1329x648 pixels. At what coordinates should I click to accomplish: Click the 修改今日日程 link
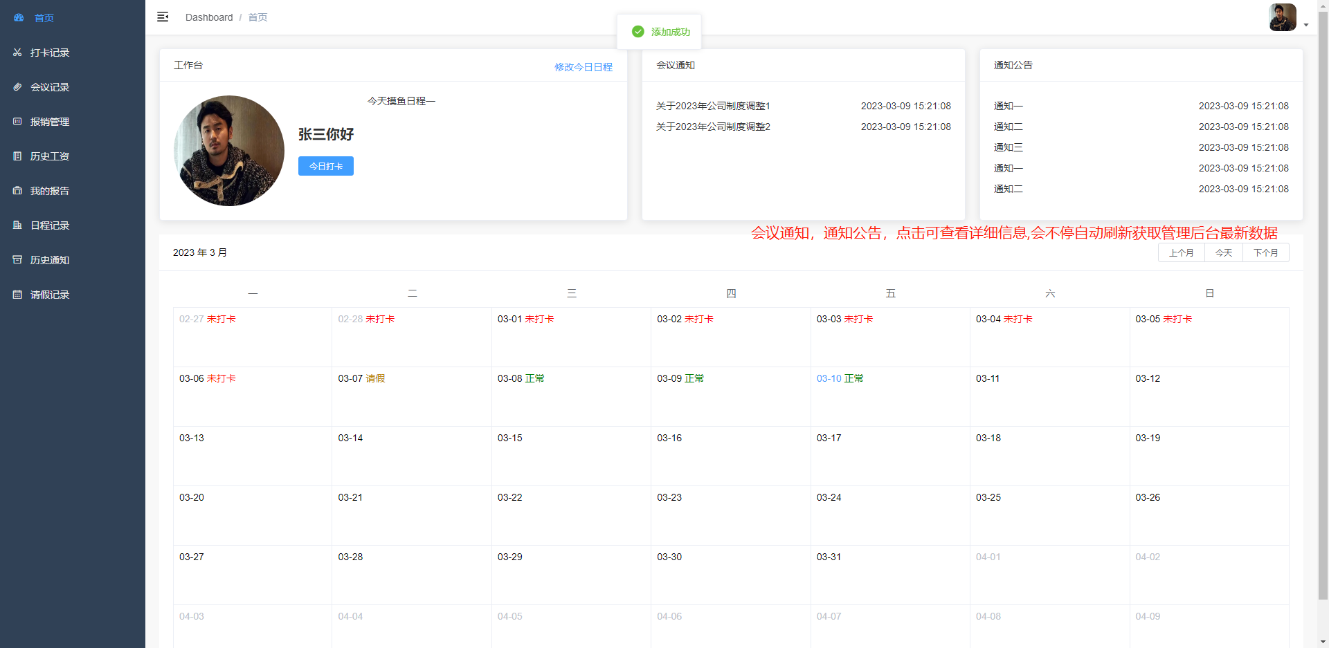tap(583, 67)
